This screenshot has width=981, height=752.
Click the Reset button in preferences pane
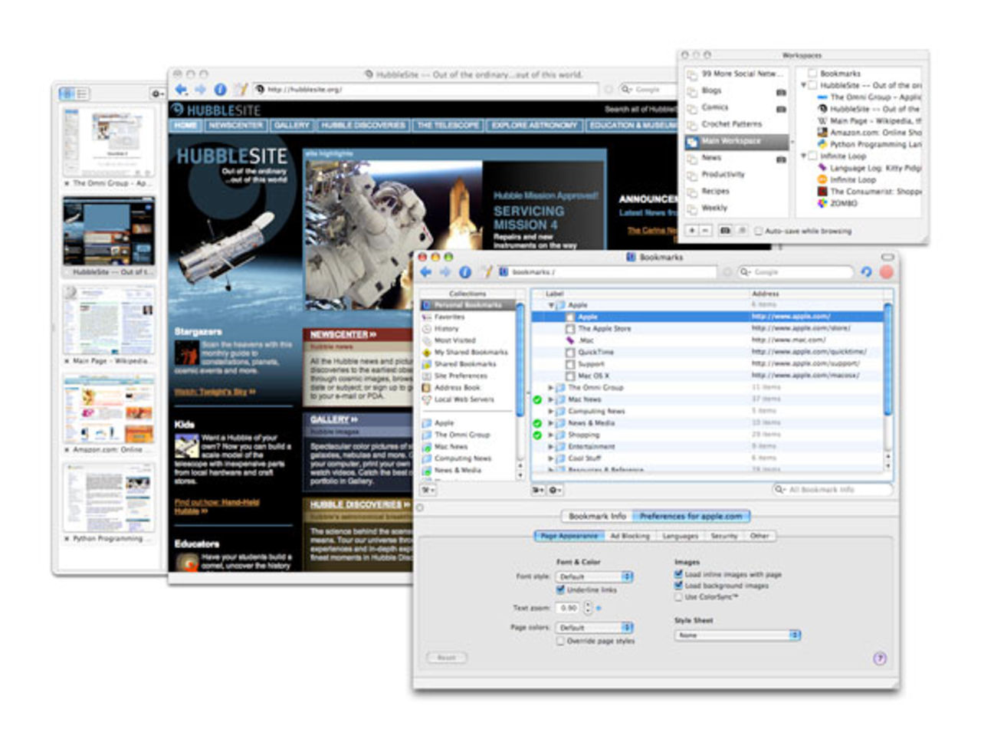447,657
